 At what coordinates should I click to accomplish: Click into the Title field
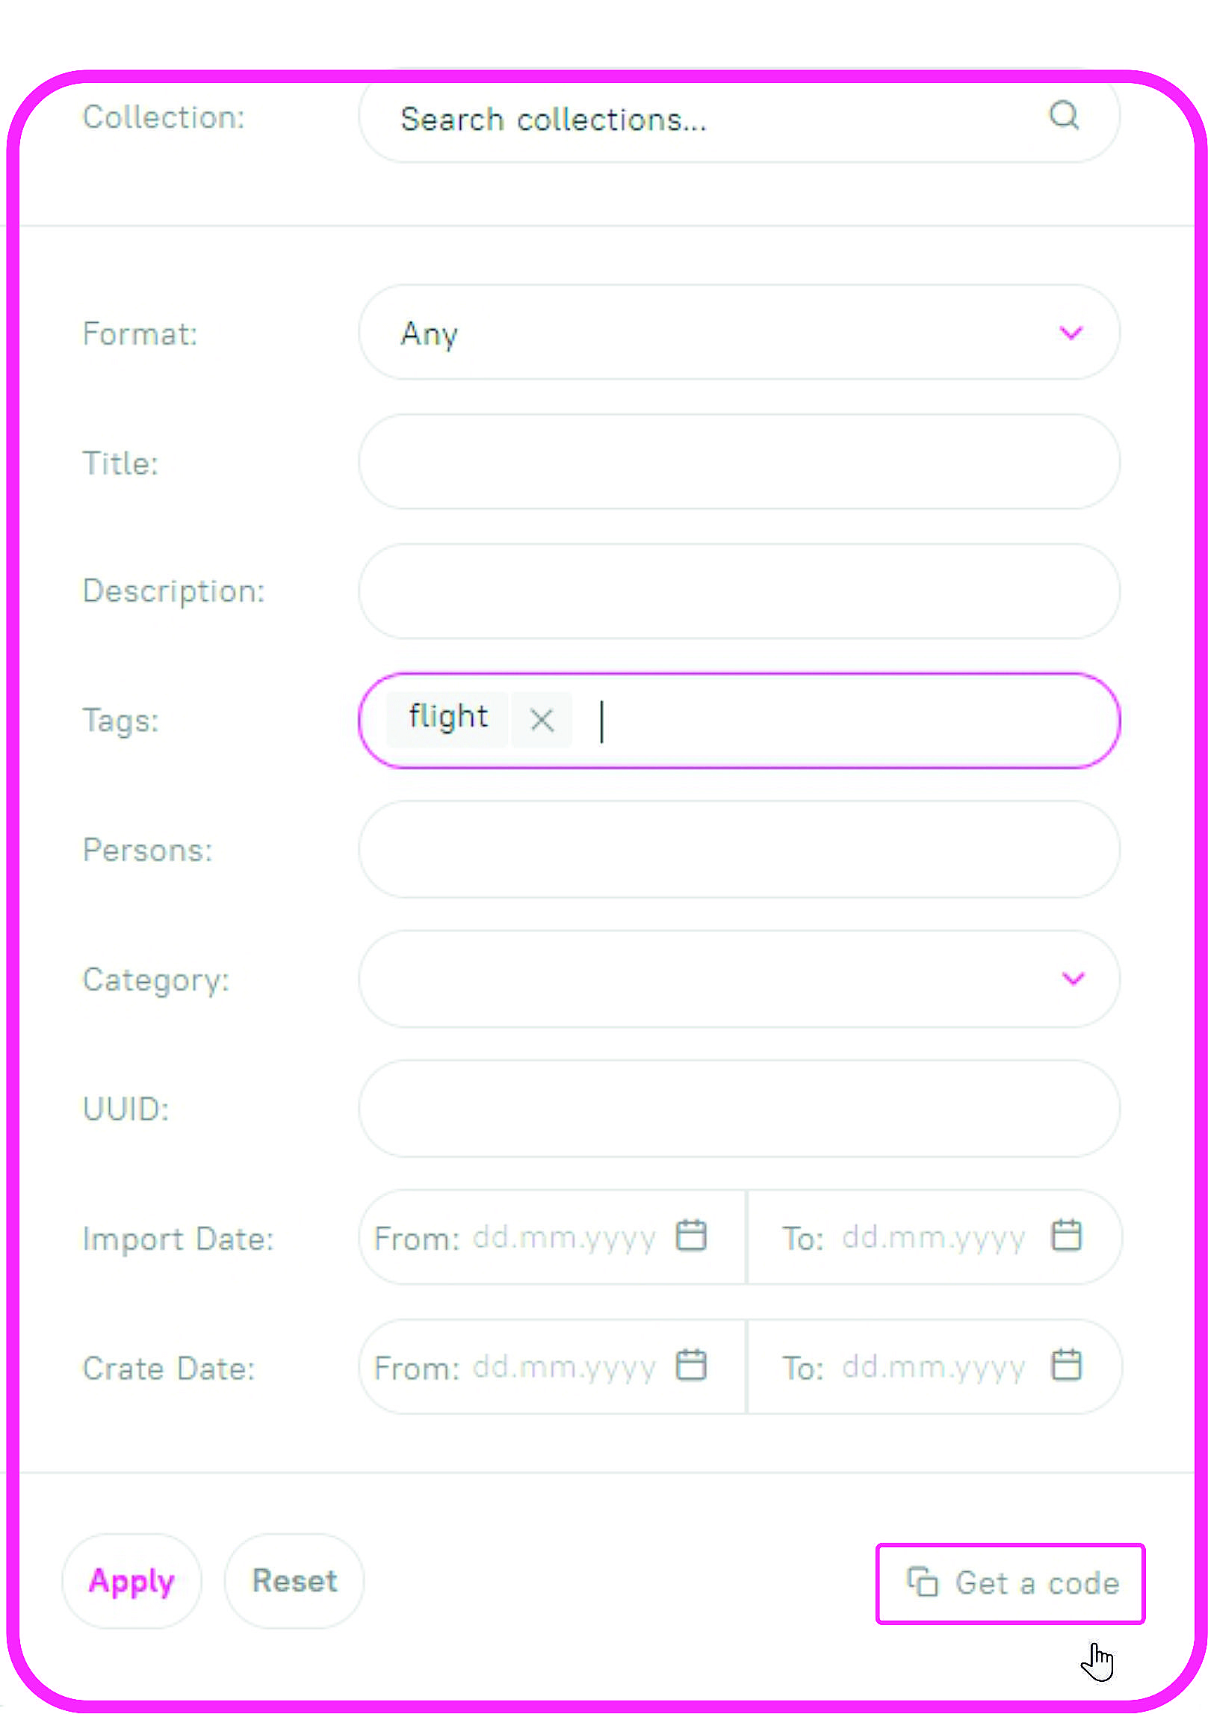[739, 462]
